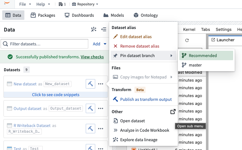Select Explore data lineage
242x150 pixels.
(143, 140)
